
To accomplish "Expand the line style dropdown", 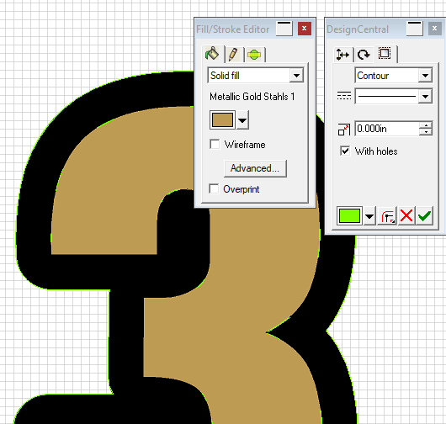I will (425, 97).
